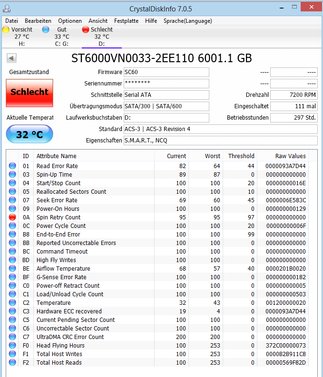Screen dimensions: 323x377
Task: Open the Sprache(Language) menu
Action: [x=187, y=21]
